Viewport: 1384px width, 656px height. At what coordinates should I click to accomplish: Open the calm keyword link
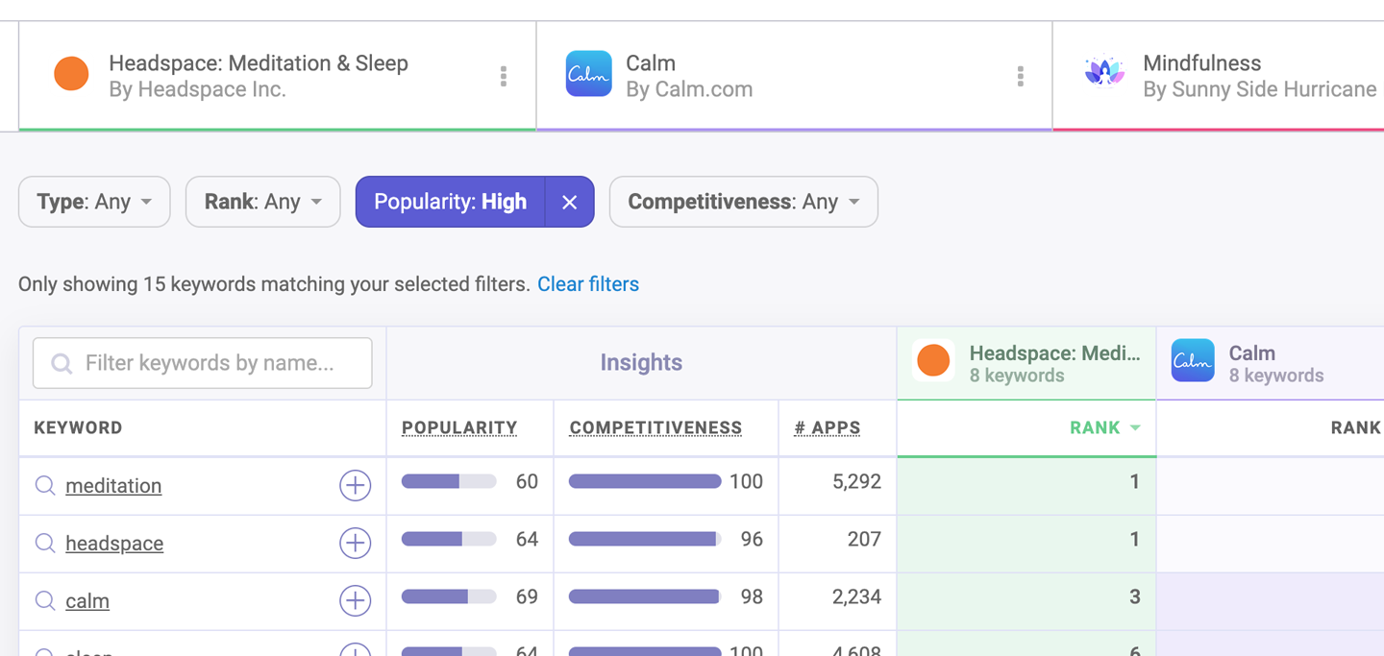[87, 601]
